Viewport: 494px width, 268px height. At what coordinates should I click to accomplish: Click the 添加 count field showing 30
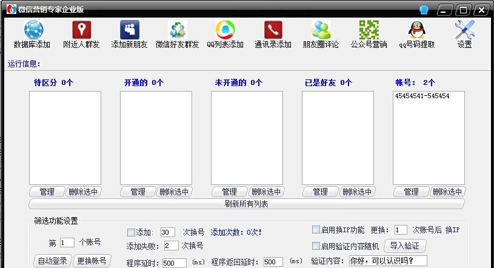click(168, 232)
